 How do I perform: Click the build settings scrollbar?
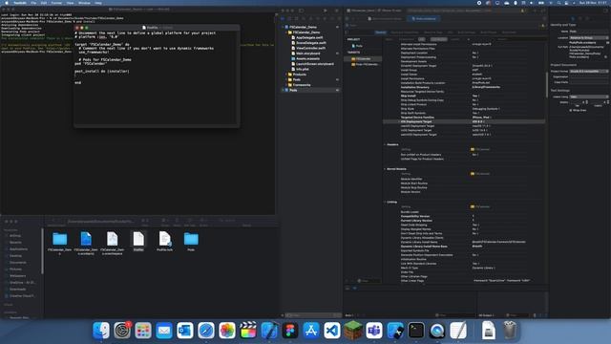coord(547,85)
